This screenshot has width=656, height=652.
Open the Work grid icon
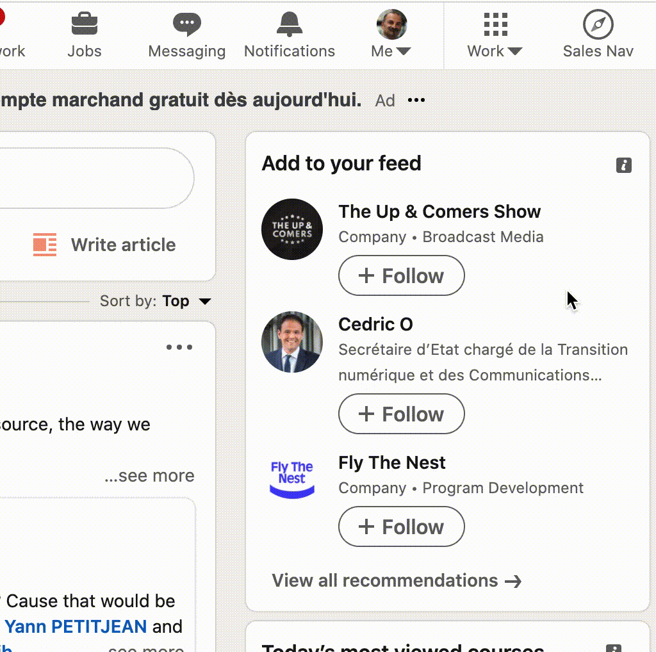[x=495, y=24]
